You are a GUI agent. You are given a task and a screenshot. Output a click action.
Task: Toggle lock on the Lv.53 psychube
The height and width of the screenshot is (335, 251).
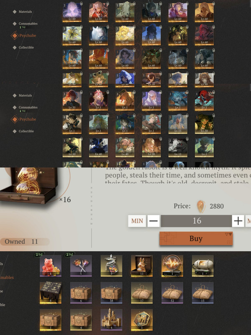[x=187, y=116]
